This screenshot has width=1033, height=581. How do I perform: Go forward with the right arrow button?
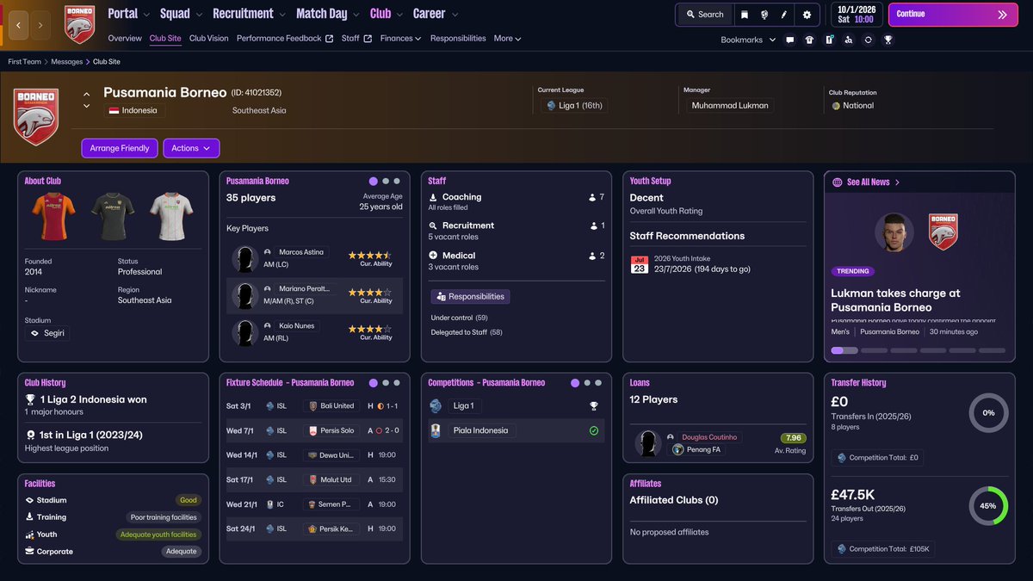point(40,25)
